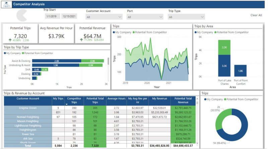268x149 pixels.
Task: Click My Company legend marker in Trips by Trip Type
Action: click(5, 53)
